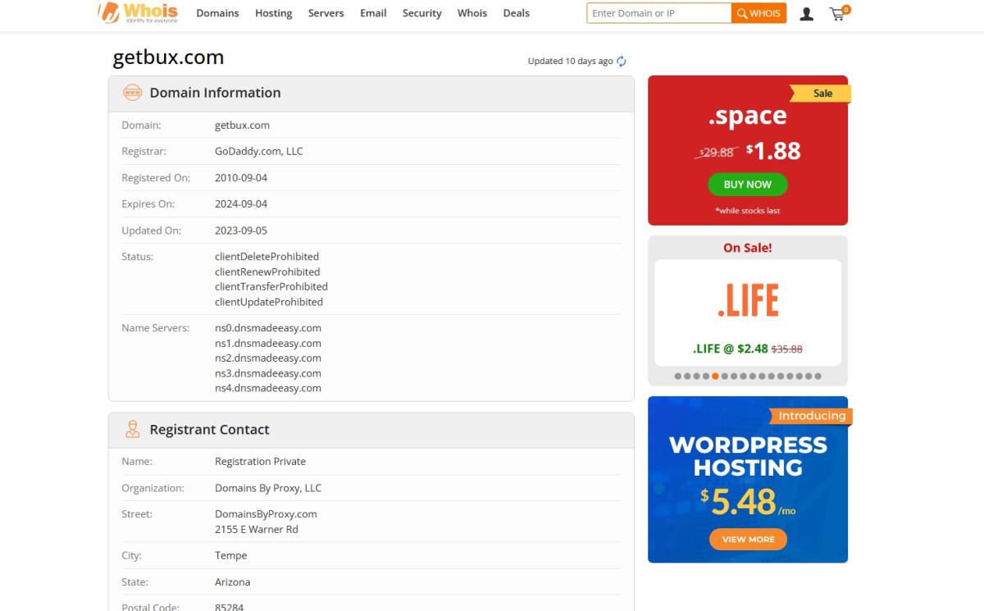The width and height of the screenshot is (984, 611).
Task: Open the Servers menu
Action: [326, 13]
